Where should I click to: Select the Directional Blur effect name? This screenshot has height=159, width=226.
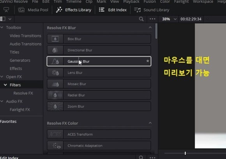point(80,50)
